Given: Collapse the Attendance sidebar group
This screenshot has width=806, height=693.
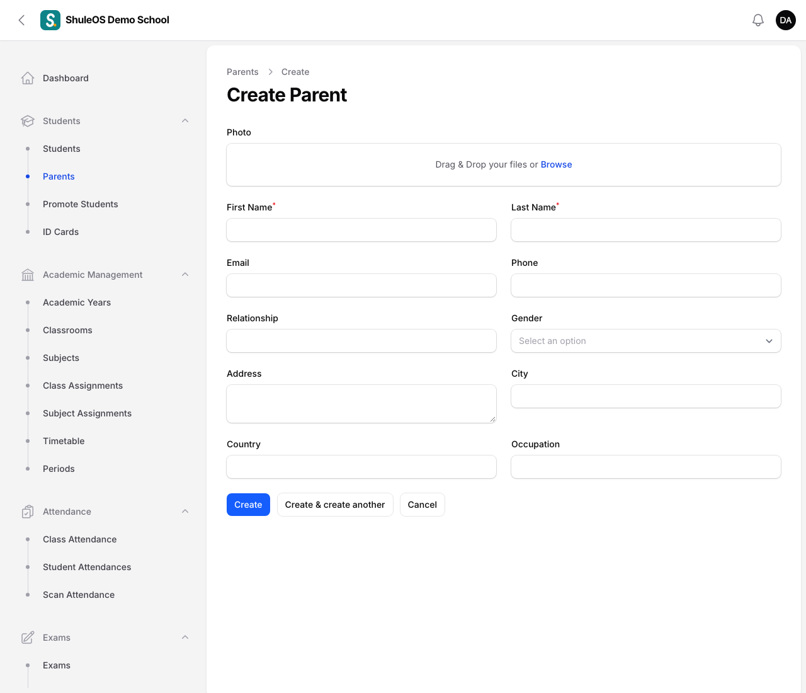Looking at the screenshot, I should [x=185, y=512].
